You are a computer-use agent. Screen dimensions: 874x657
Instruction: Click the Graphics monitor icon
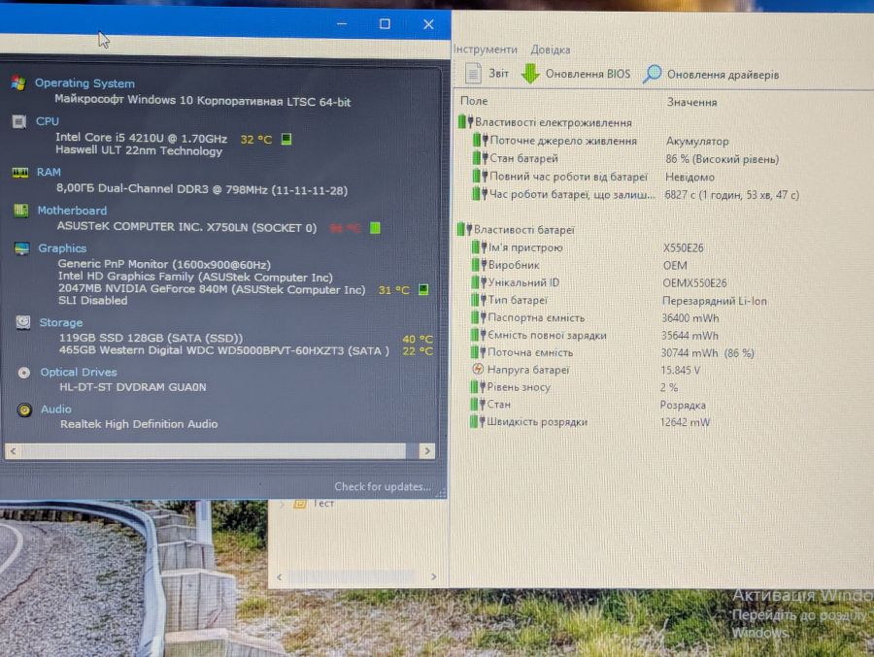[x=21, y=248]
